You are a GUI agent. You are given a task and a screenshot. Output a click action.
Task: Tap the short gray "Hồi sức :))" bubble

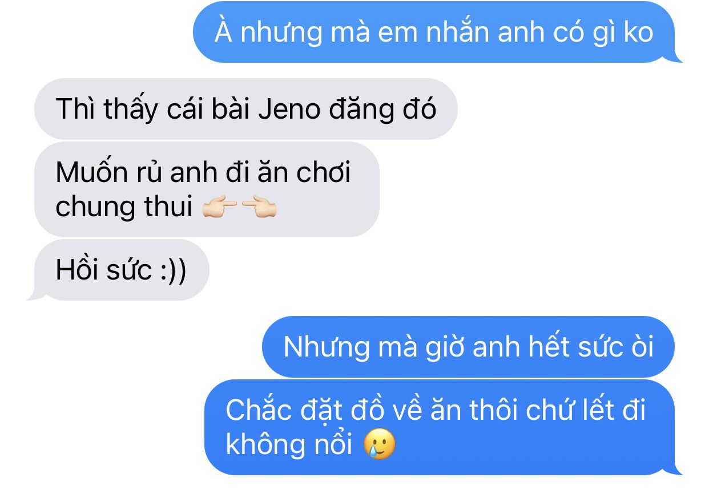tap(122, 270)
